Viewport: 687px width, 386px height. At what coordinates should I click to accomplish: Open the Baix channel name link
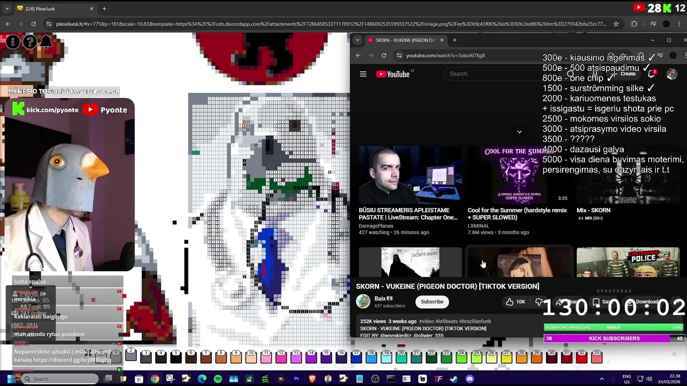tap(381, 299)
